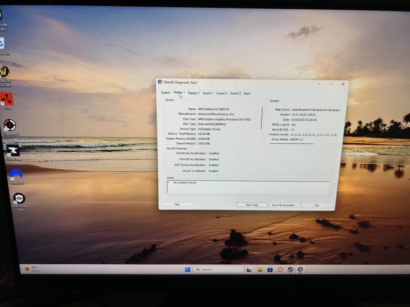The image size is (410, 307).
Task: Minimize the DirectX Diagnostic Tool window
Action: [319, 84]
